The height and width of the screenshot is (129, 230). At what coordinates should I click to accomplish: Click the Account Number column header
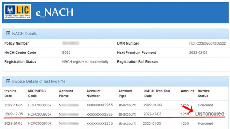coord(93,93)
